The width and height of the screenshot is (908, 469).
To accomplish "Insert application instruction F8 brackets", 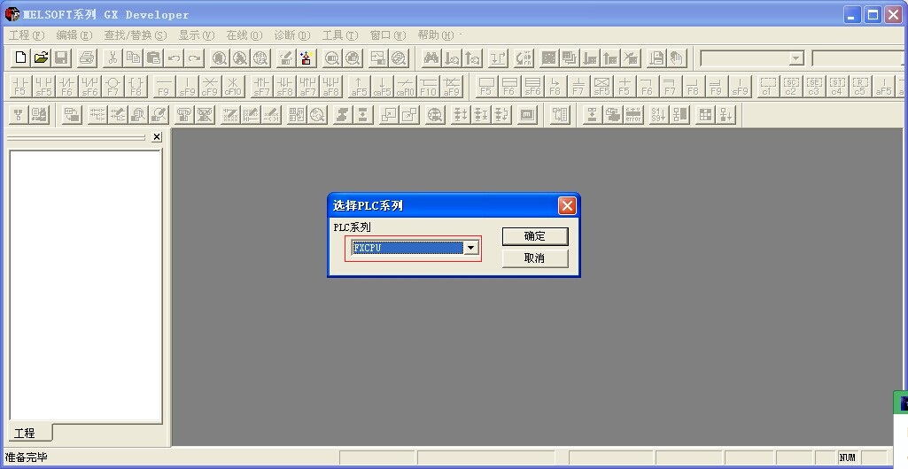I will [x=136, y=86].
